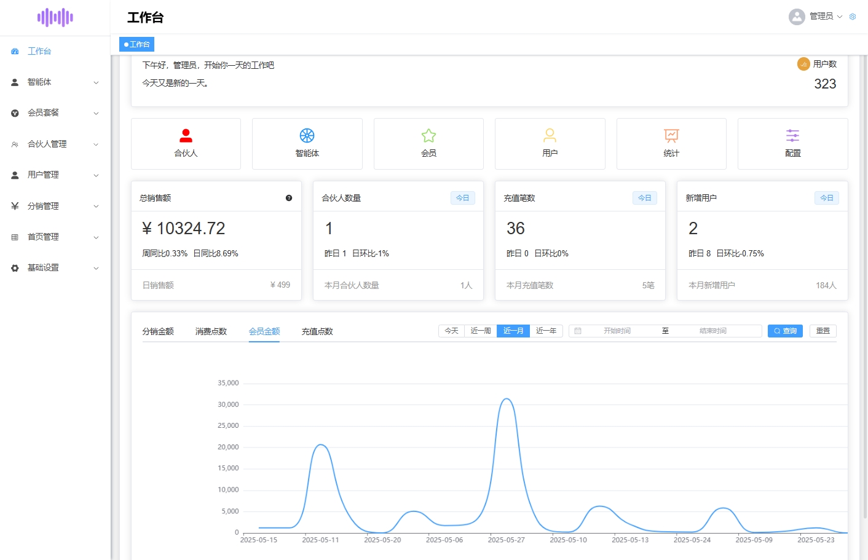Select the 工作台 sidebar icon

(x=15, y=51)
